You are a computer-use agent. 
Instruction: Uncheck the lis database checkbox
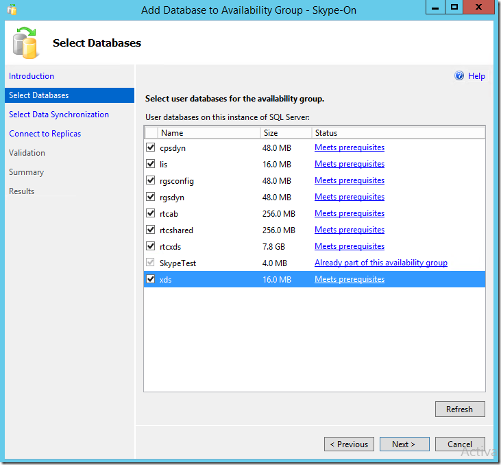point(151,164)
